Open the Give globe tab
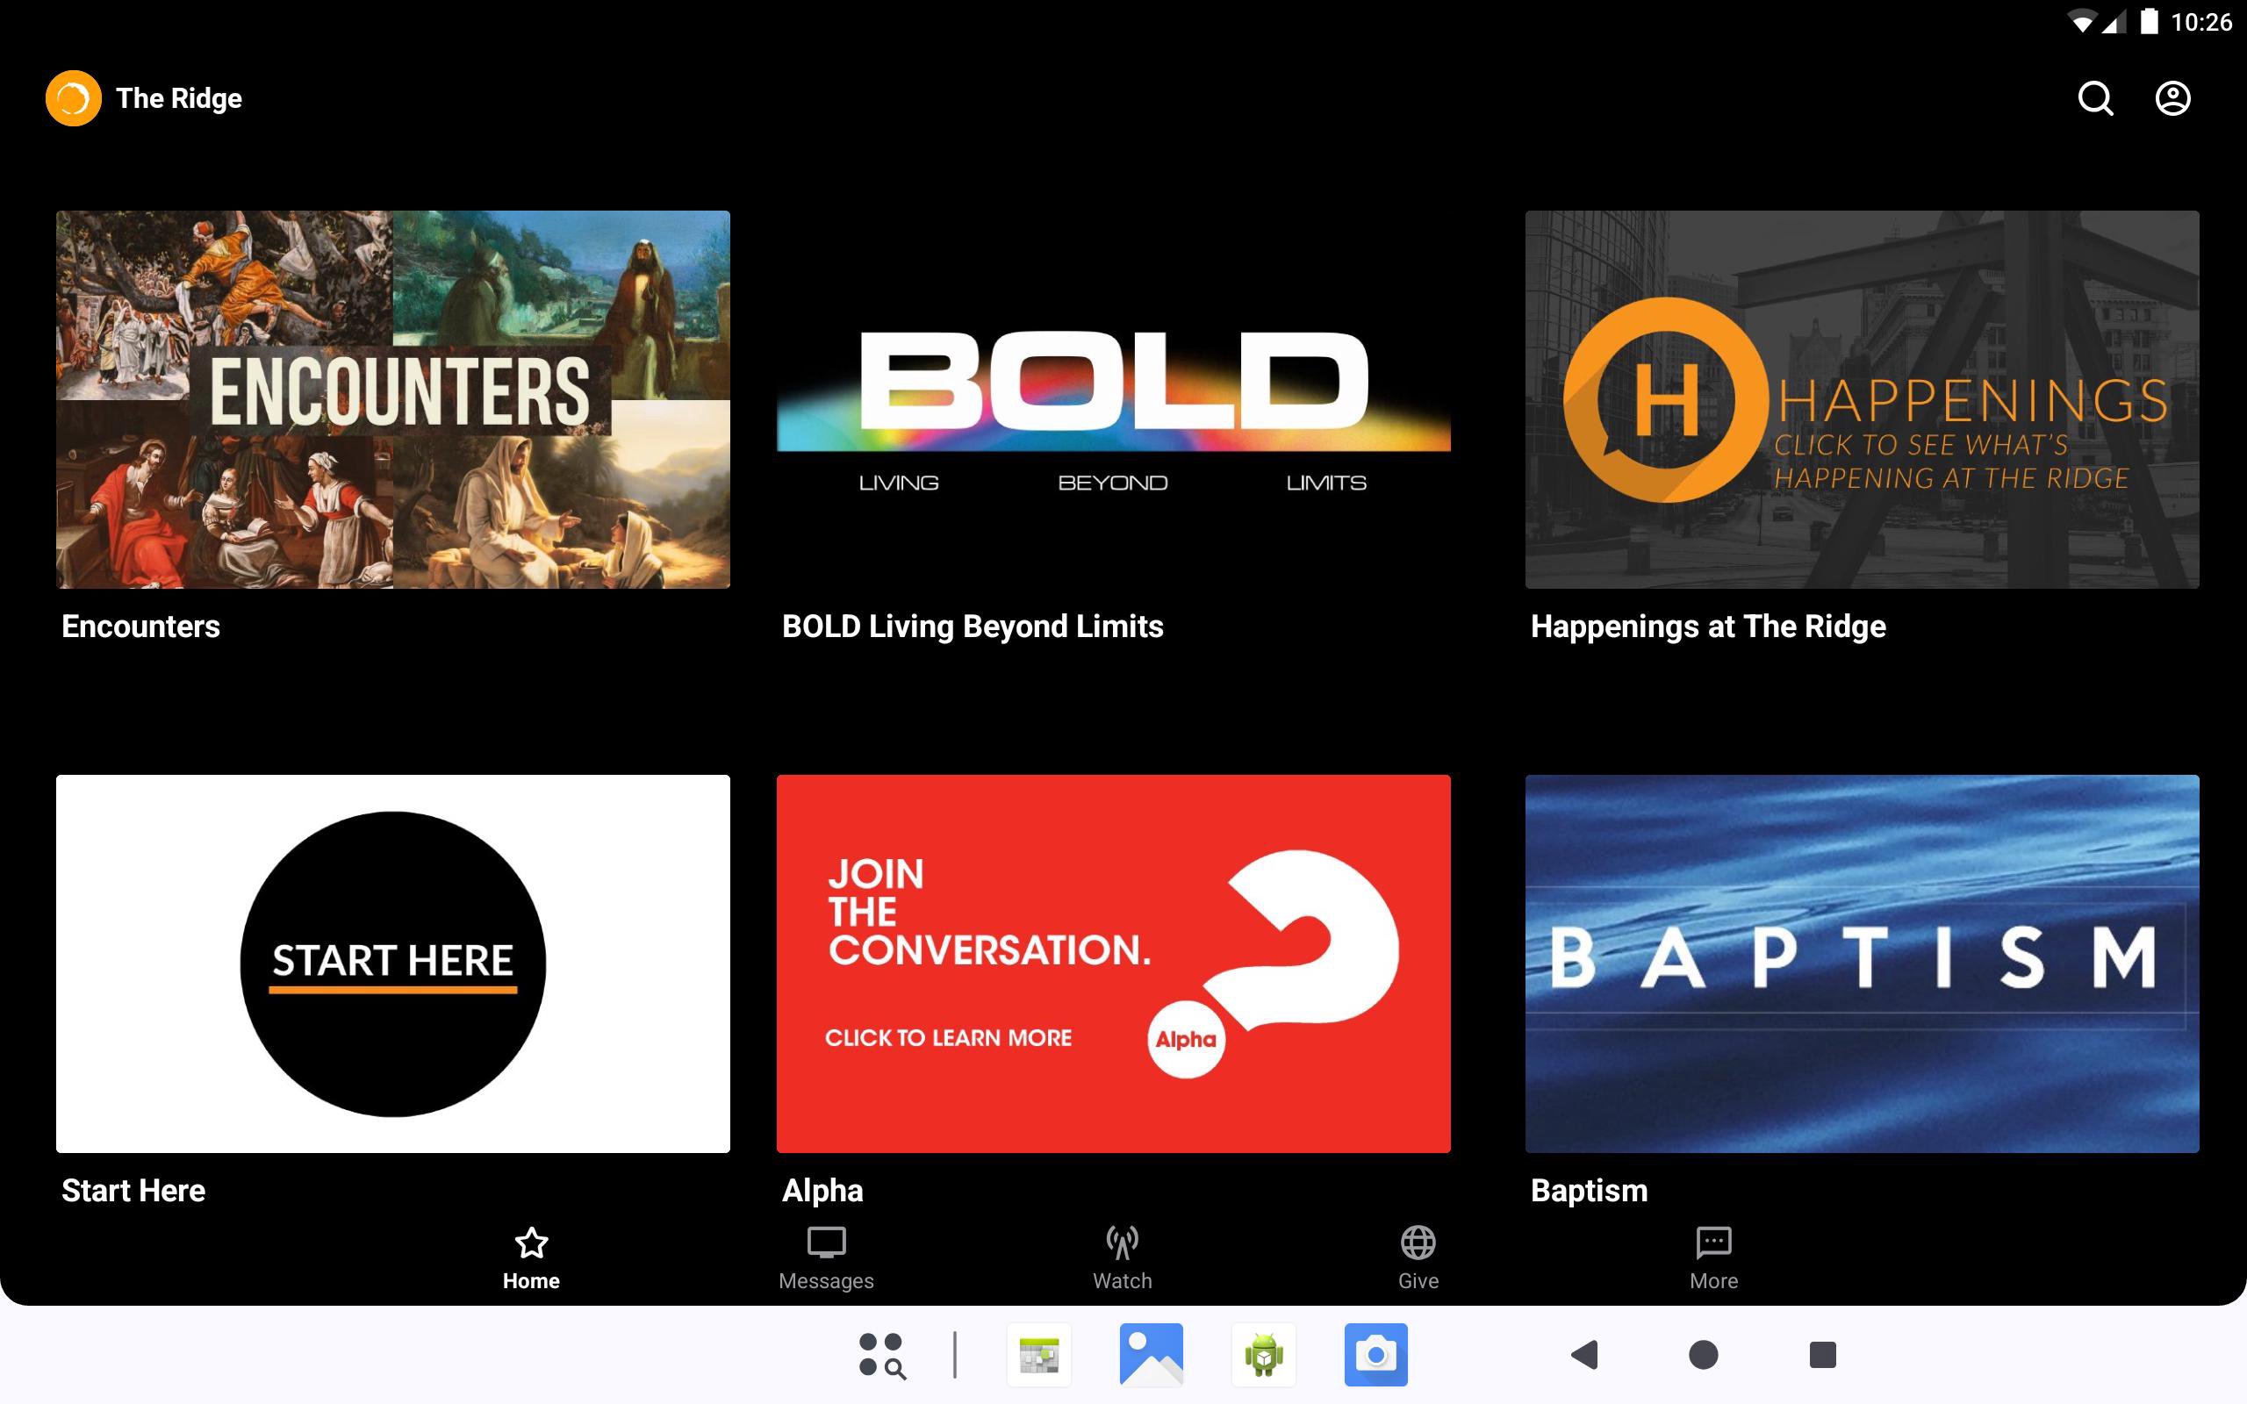 point(1418,1258)
